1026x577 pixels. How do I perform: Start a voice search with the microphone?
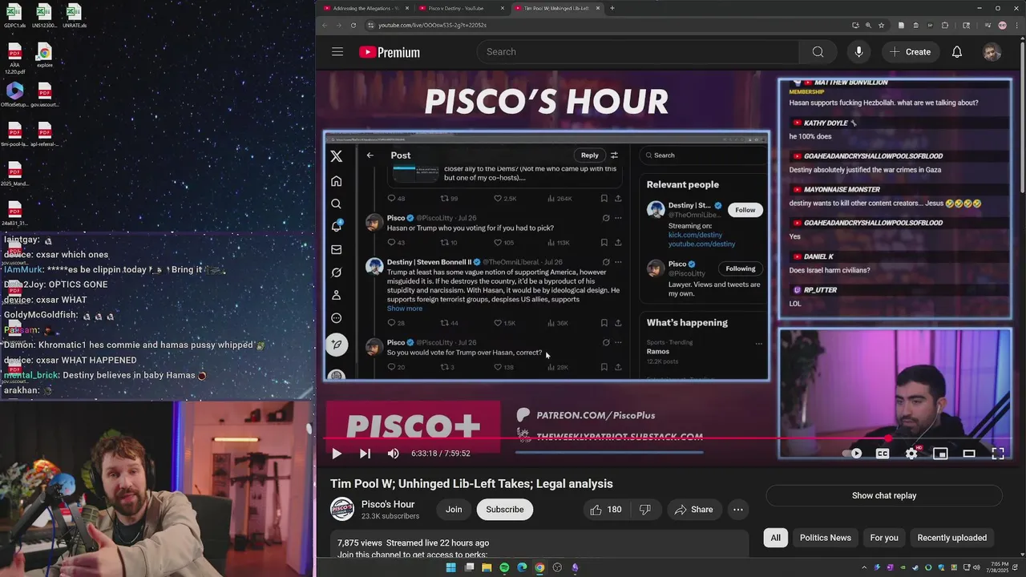[x=858, y=52]
